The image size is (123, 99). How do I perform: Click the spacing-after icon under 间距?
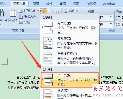(118, 24)
